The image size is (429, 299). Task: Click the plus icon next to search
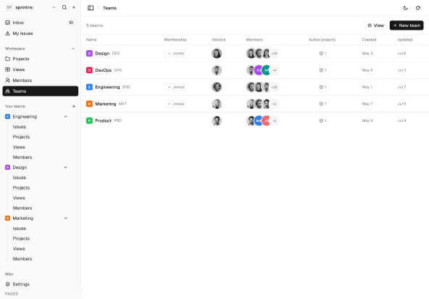pos(74,7)
